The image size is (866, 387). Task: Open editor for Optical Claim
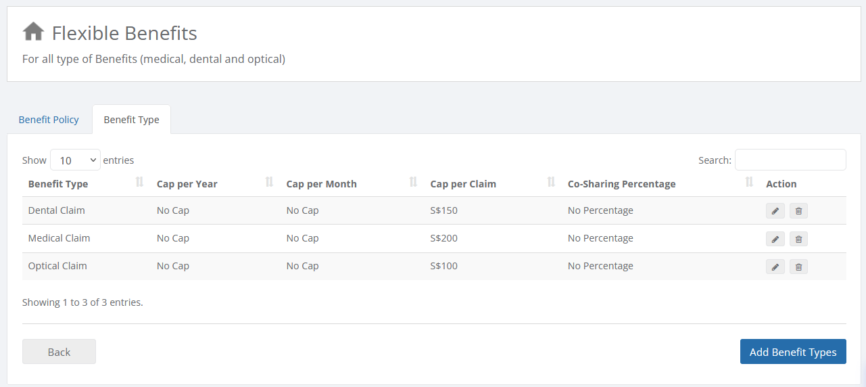point(775,267)
